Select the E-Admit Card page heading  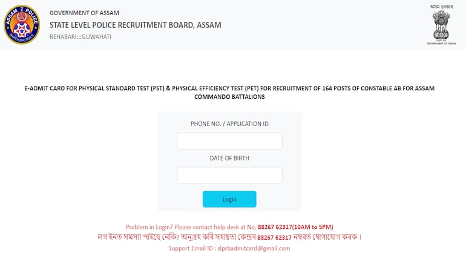(x=229, y=92)
